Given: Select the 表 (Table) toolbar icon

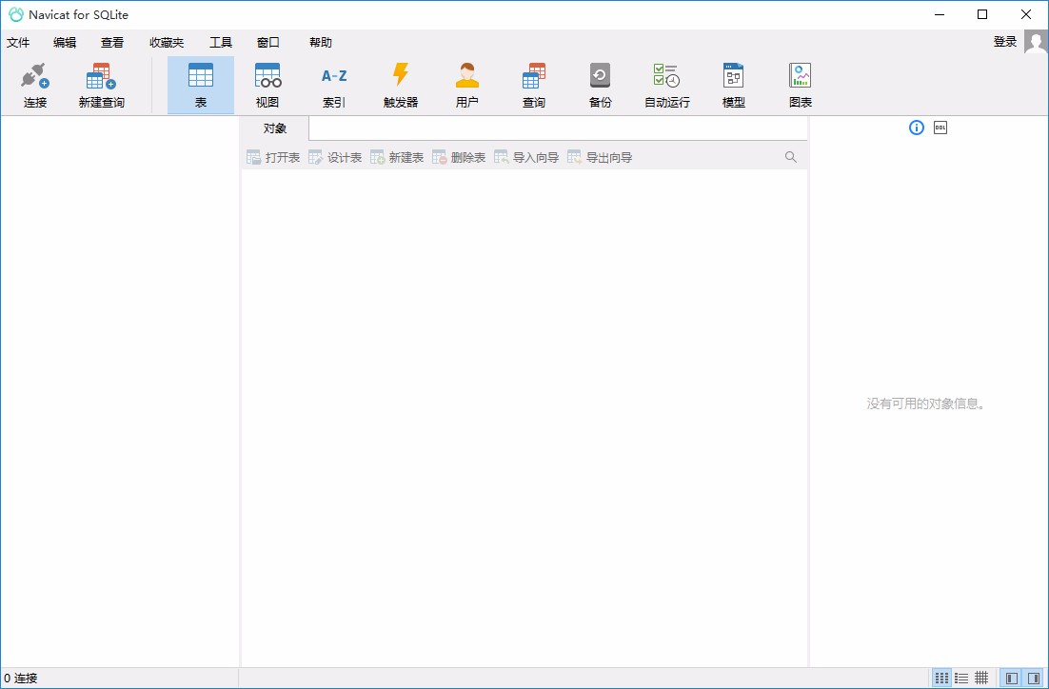Looking at the screenshot, I should (x=201, y=85).
